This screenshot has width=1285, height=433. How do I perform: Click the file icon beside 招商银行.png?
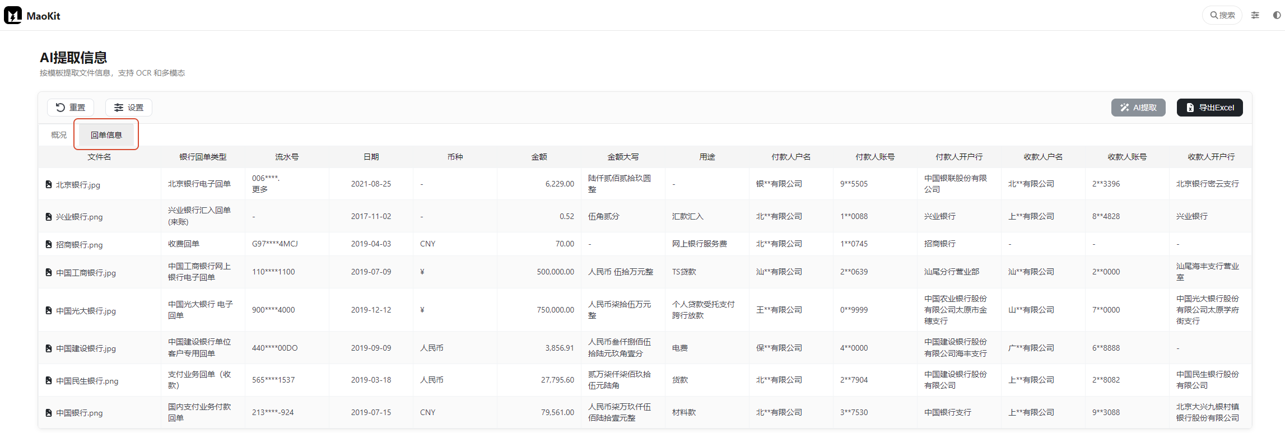click(x=49, y=245)
